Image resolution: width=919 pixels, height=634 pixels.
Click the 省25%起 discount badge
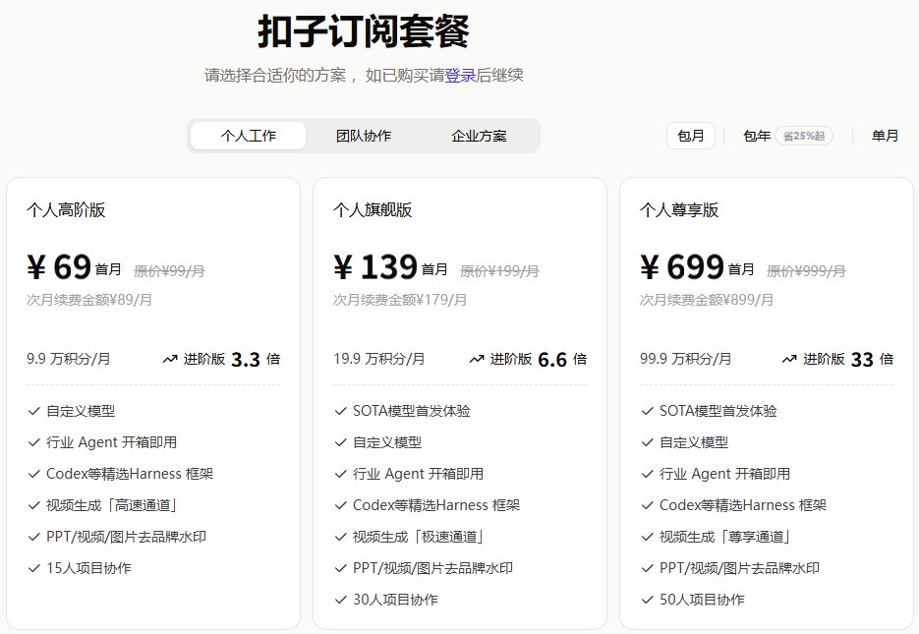pos(804,136)
